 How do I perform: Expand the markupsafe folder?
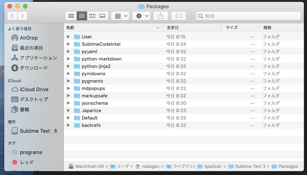pyautogui.click(x=68, y=96)
